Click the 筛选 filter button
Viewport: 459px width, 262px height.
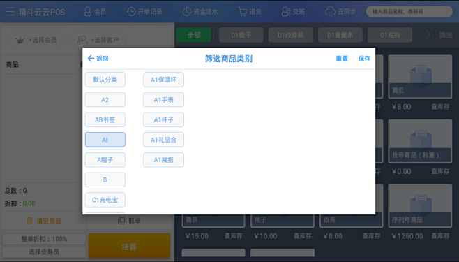(x=446, y=35)
